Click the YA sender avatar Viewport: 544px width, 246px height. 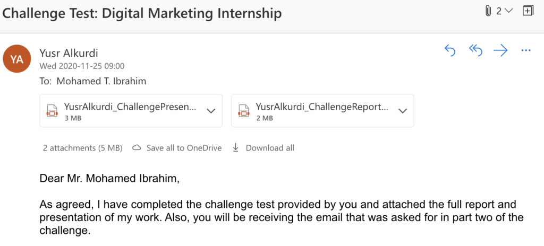tap(17, 59)
